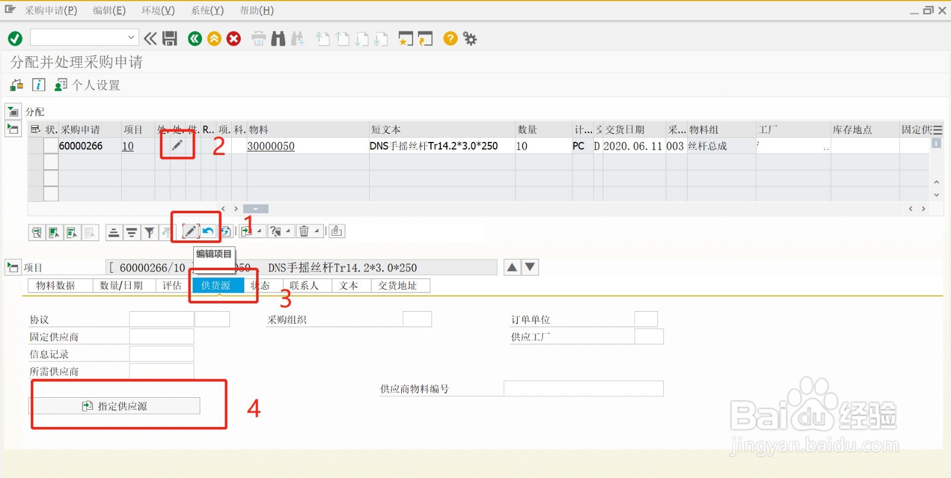Select the third empty row checkbox
This screenshot has width=951, height=478.
pyautogui.click(x=51, y=178)
